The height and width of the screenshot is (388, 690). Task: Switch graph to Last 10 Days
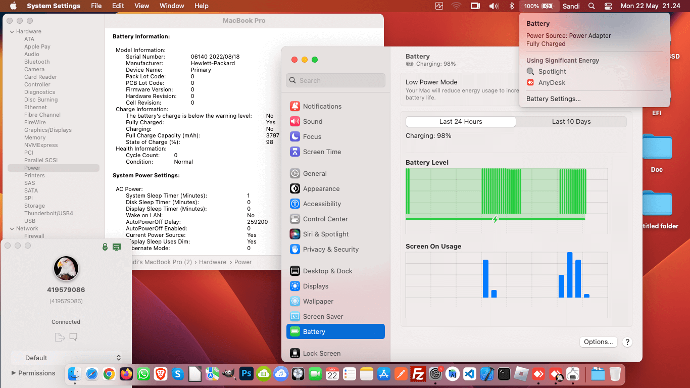tap(571, 121)
